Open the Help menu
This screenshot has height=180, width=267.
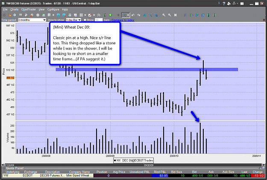point(65,9)
